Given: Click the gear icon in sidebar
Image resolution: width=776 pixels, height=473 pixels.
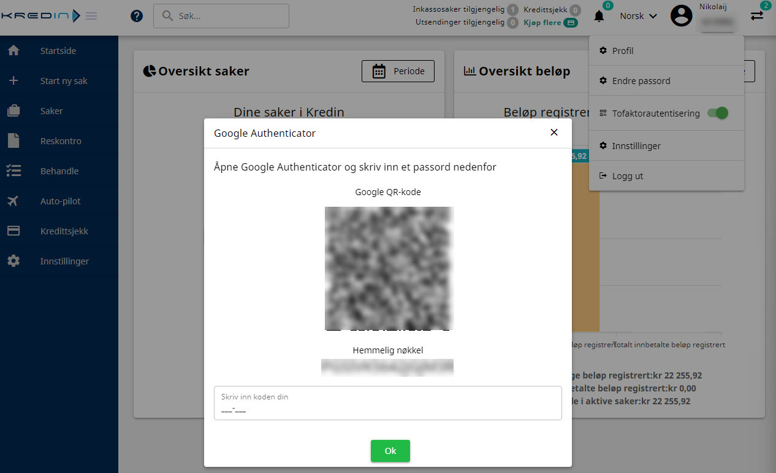Looking at the screenshot, I should (x=13, y=261).
